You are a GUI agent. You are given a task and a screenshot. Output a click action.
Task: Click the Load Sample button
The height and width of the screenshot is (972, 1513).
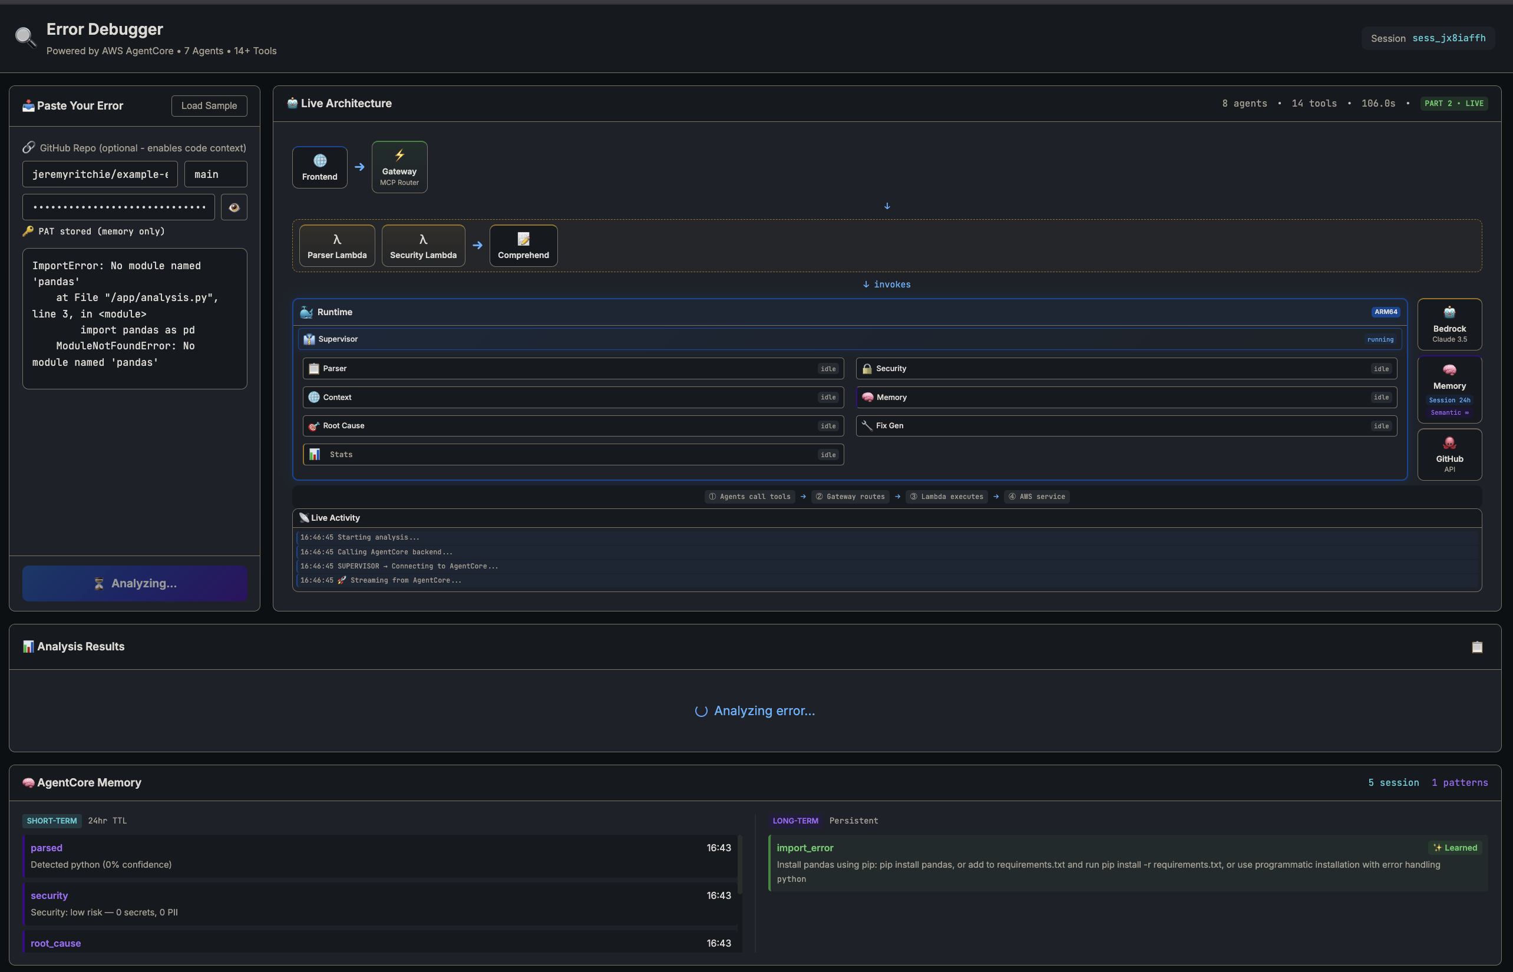pos(209,105)
